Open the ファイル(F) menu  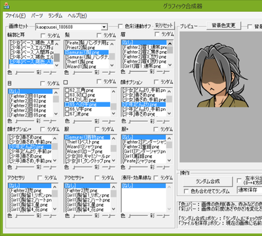point(15,16)
